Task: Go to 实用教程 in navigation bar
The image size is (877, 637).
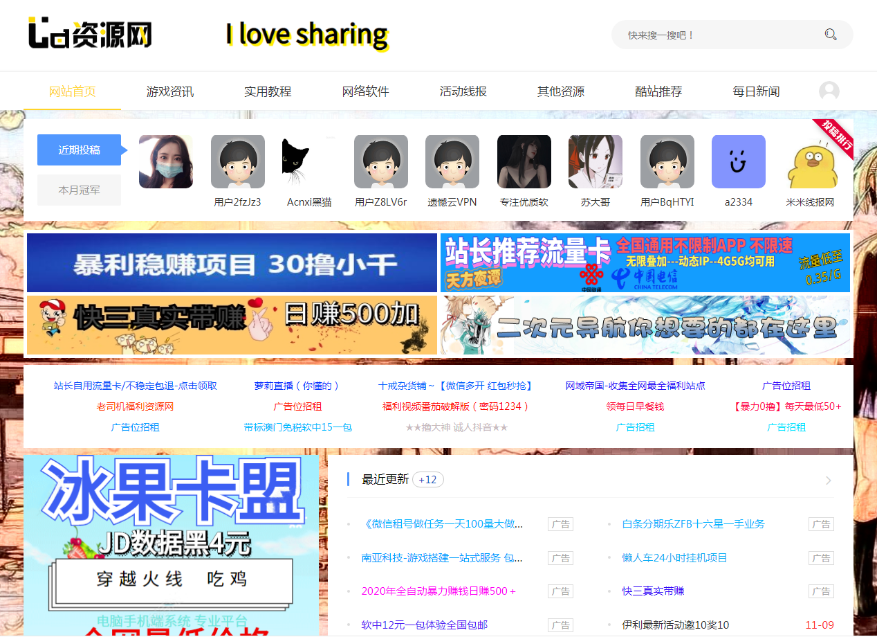Action: pos(268,91)
